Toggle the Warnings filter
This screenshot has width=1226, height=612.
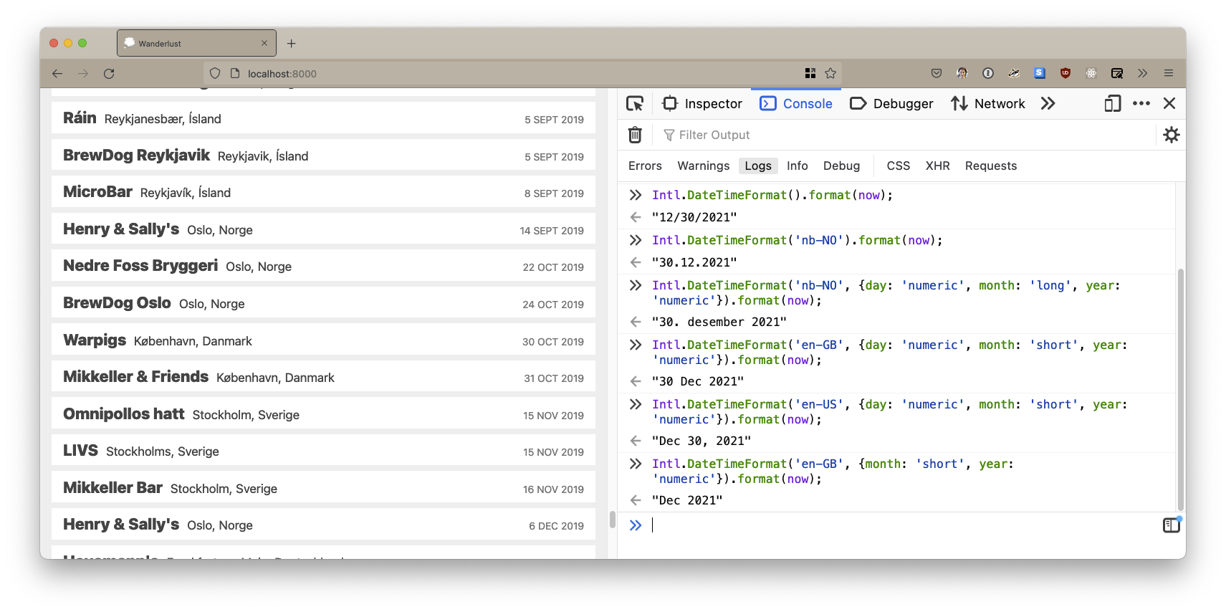click(704, 166)
